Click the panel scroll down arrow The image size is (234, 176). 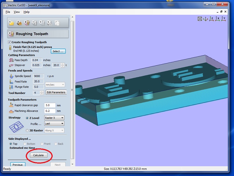click(x=72, y=164)
